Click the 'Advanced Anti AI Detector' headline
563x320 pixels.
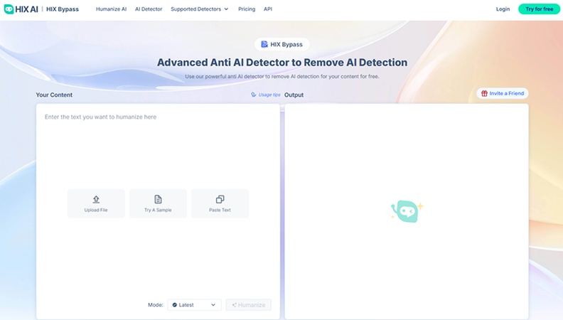click(x=282, y=63)
